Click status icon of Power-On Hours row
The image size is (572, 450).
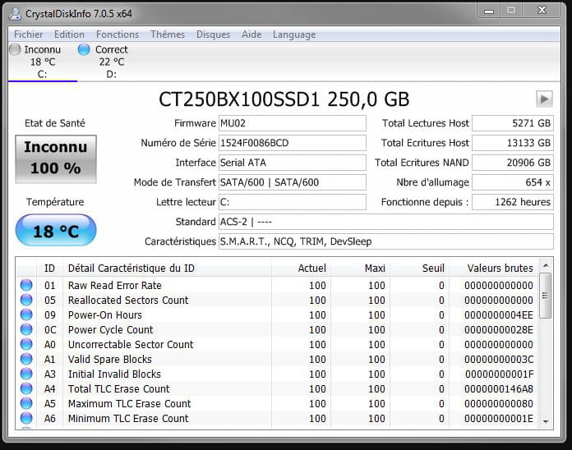click(x=26, y=315)
